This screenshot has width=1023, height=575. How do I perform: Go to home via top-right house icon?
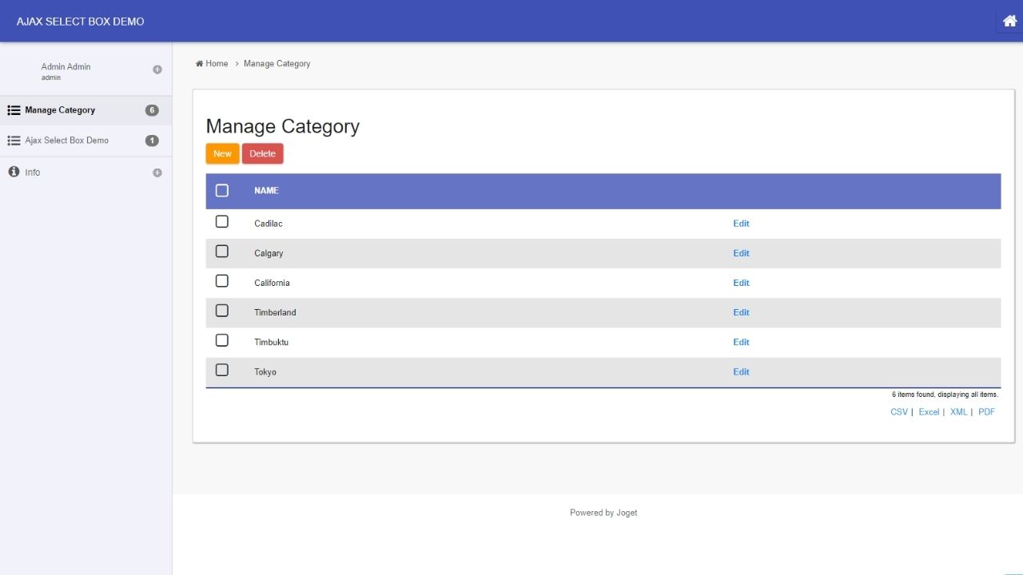(1009, 21)
